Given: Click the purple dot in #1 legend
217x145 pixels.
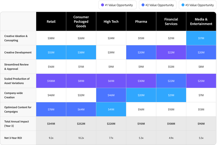Looking at the screenshot, I should pyautogui.click(x=102, y=5).
